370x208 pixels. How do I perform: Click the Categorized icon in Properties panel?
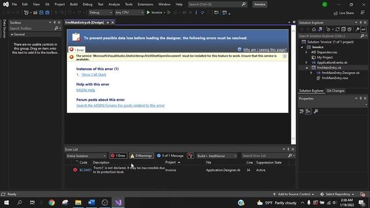(x=302, y=112)
